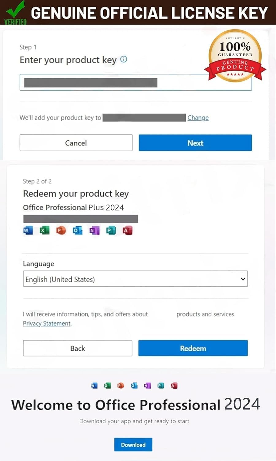Click the Change account link

point(198,118)
